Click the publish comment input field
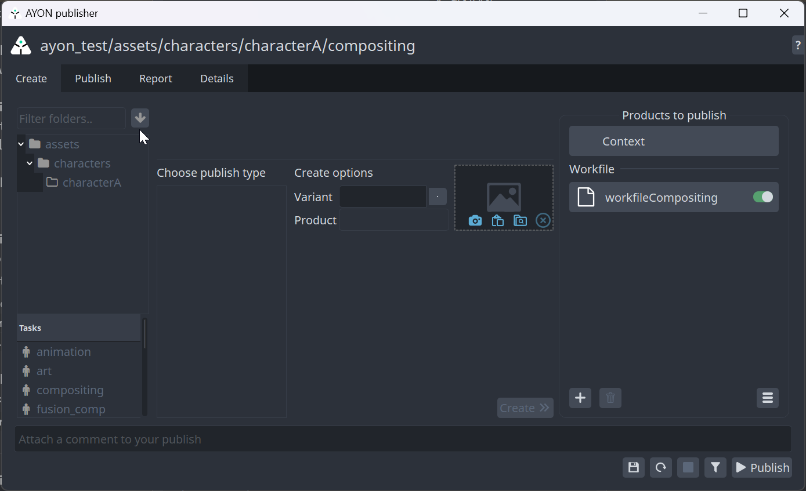Screen dimensions: 806x491 point(403,439)
